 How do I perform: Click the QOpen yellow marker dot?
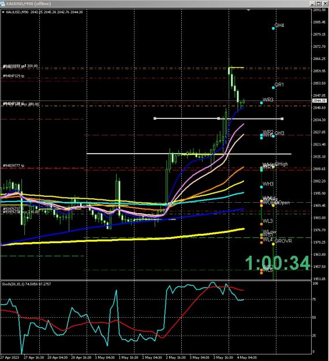[274, 206]
